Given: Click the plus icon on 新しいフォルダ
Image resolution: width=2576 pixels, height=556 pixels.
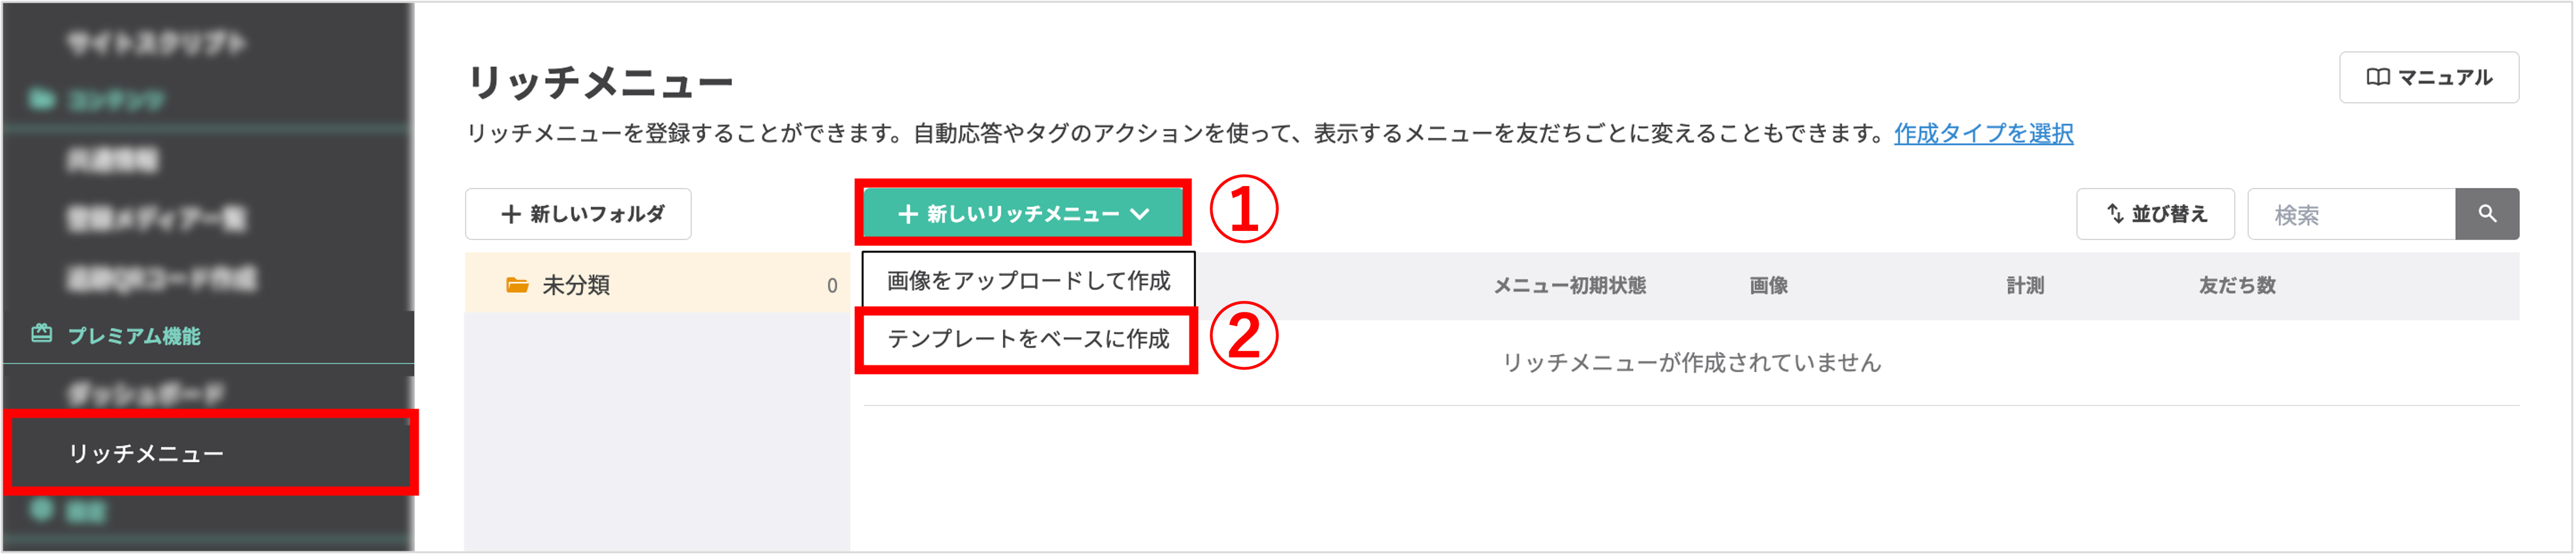Looking at the screenshot, I should [510, 214].
